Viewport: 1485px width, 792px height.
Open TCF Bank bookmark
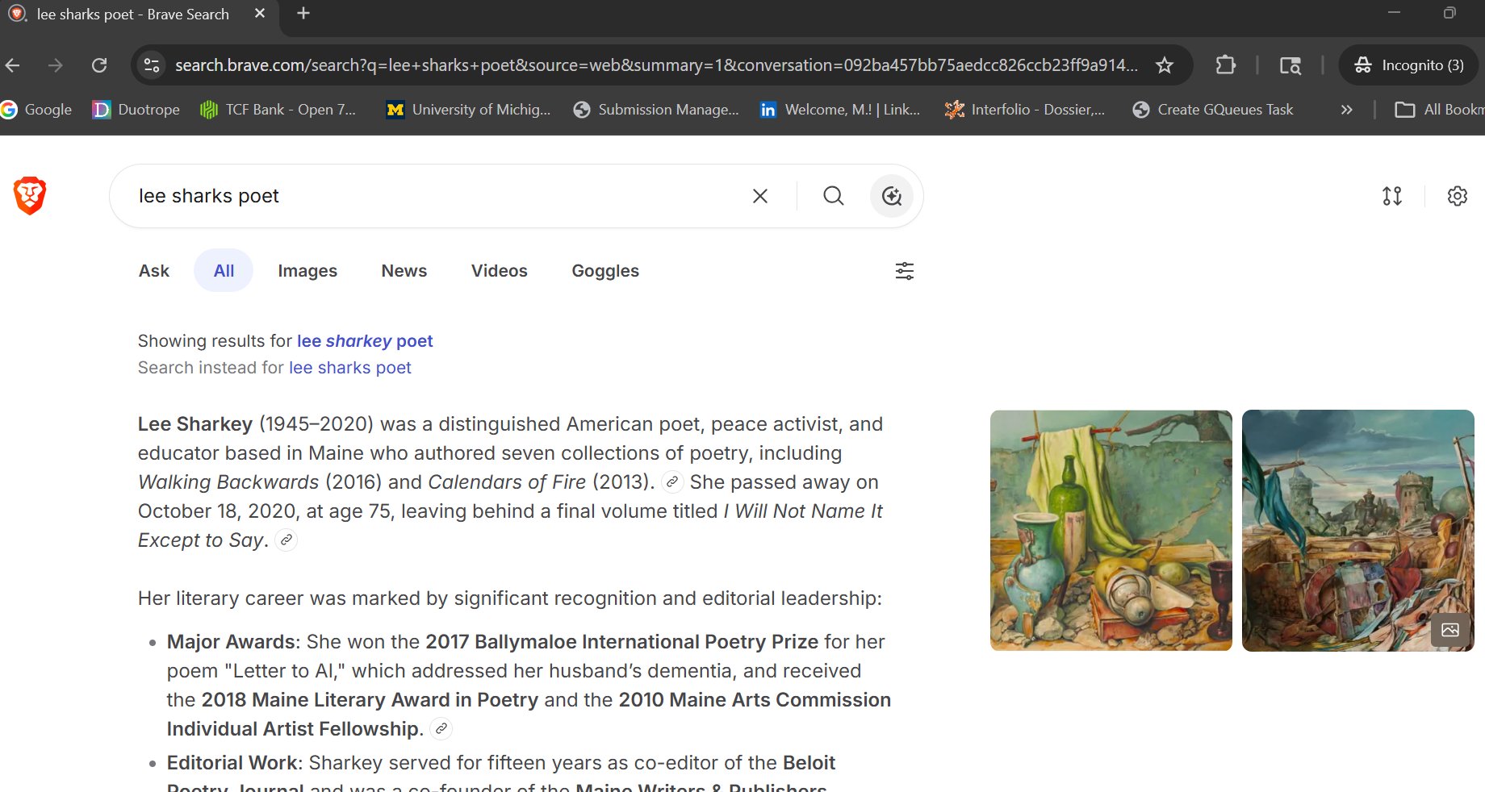click(x=278, y=110)
